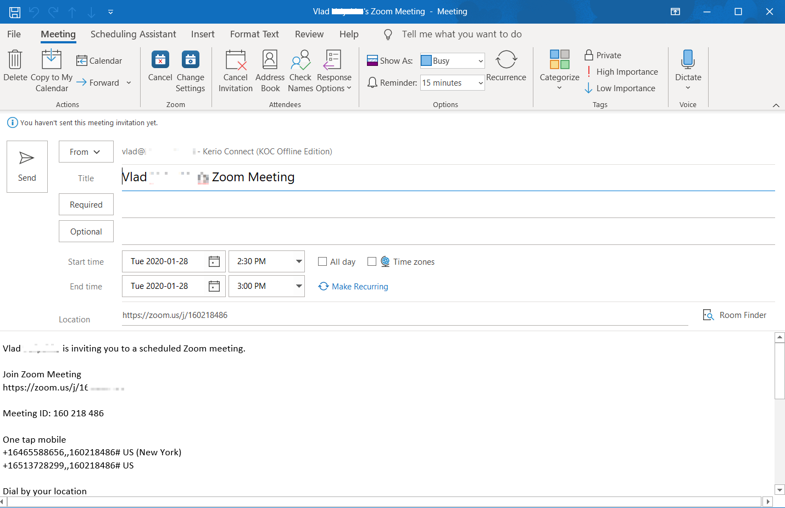785x508 pixels.
Task: Click the Show As busy color swatch
Action: tap(426, 60)
